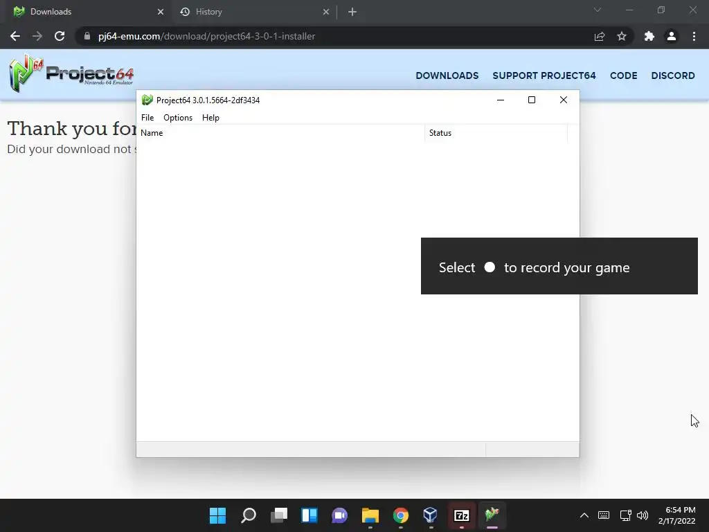Open the Help menu in Project64
709x532 pixels.
210,118
